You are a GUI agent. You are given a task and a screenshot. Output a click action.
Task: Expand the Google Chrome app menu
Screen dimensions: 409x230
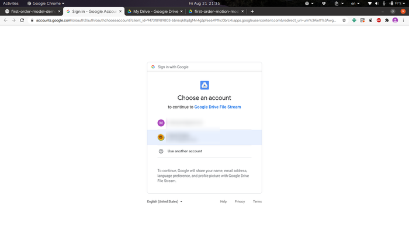[46, 4]
